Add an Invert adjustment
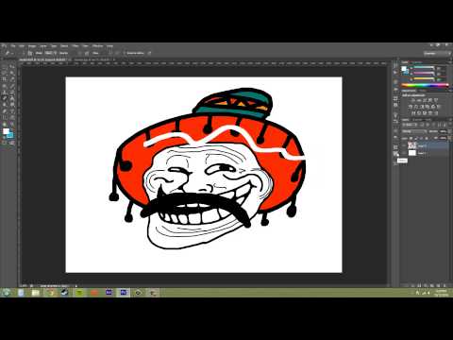Viewport: 453px width, 340px height. pyautogui.click(x=413, y=112)
